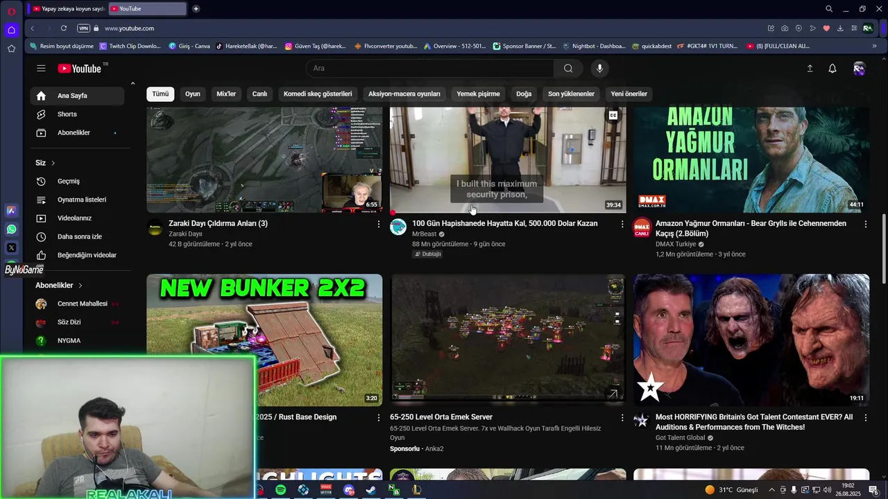888x499 pixels.
Task: Open options for 65-250 Level Orta Emek ad
Action: [622, 418]
